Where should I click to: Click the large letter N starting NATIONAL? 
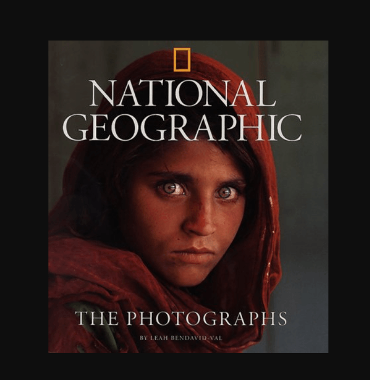pos(103,93)
